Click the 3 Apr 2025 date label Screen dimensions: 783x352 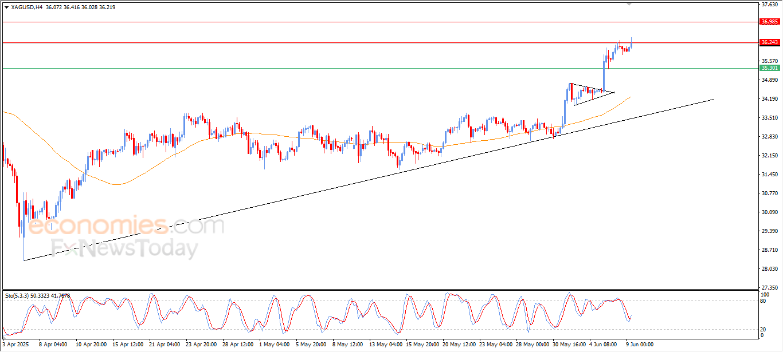coord(17,345)
